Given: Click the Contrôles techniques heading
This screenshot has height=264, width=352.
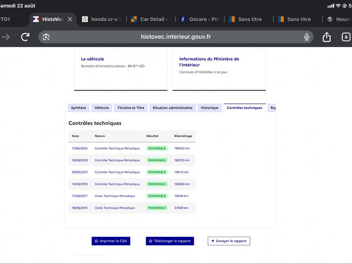Looking at the screenshot, I should coord(95,123).
